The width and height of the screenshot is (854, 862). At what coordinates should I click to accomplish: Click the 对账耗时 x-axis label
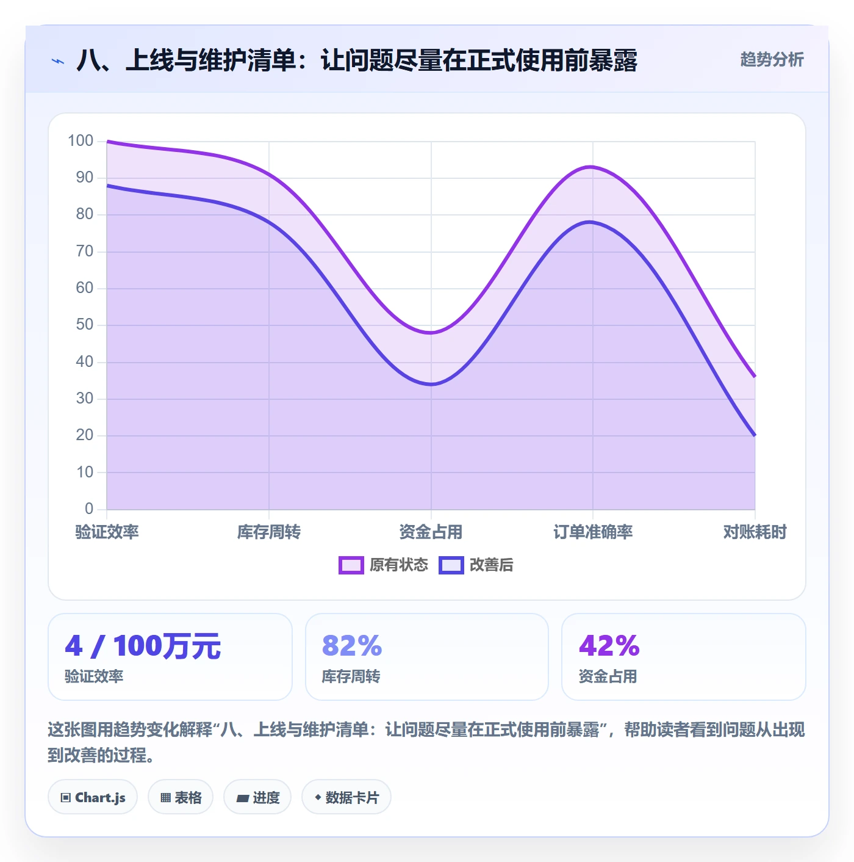[x=755, y=532]
